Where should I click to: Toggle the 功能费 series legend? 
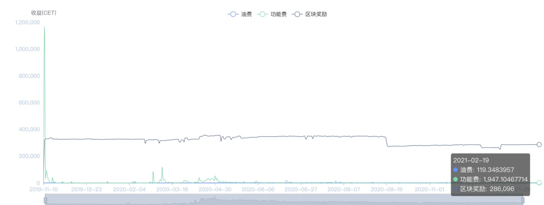click(272, 14)
